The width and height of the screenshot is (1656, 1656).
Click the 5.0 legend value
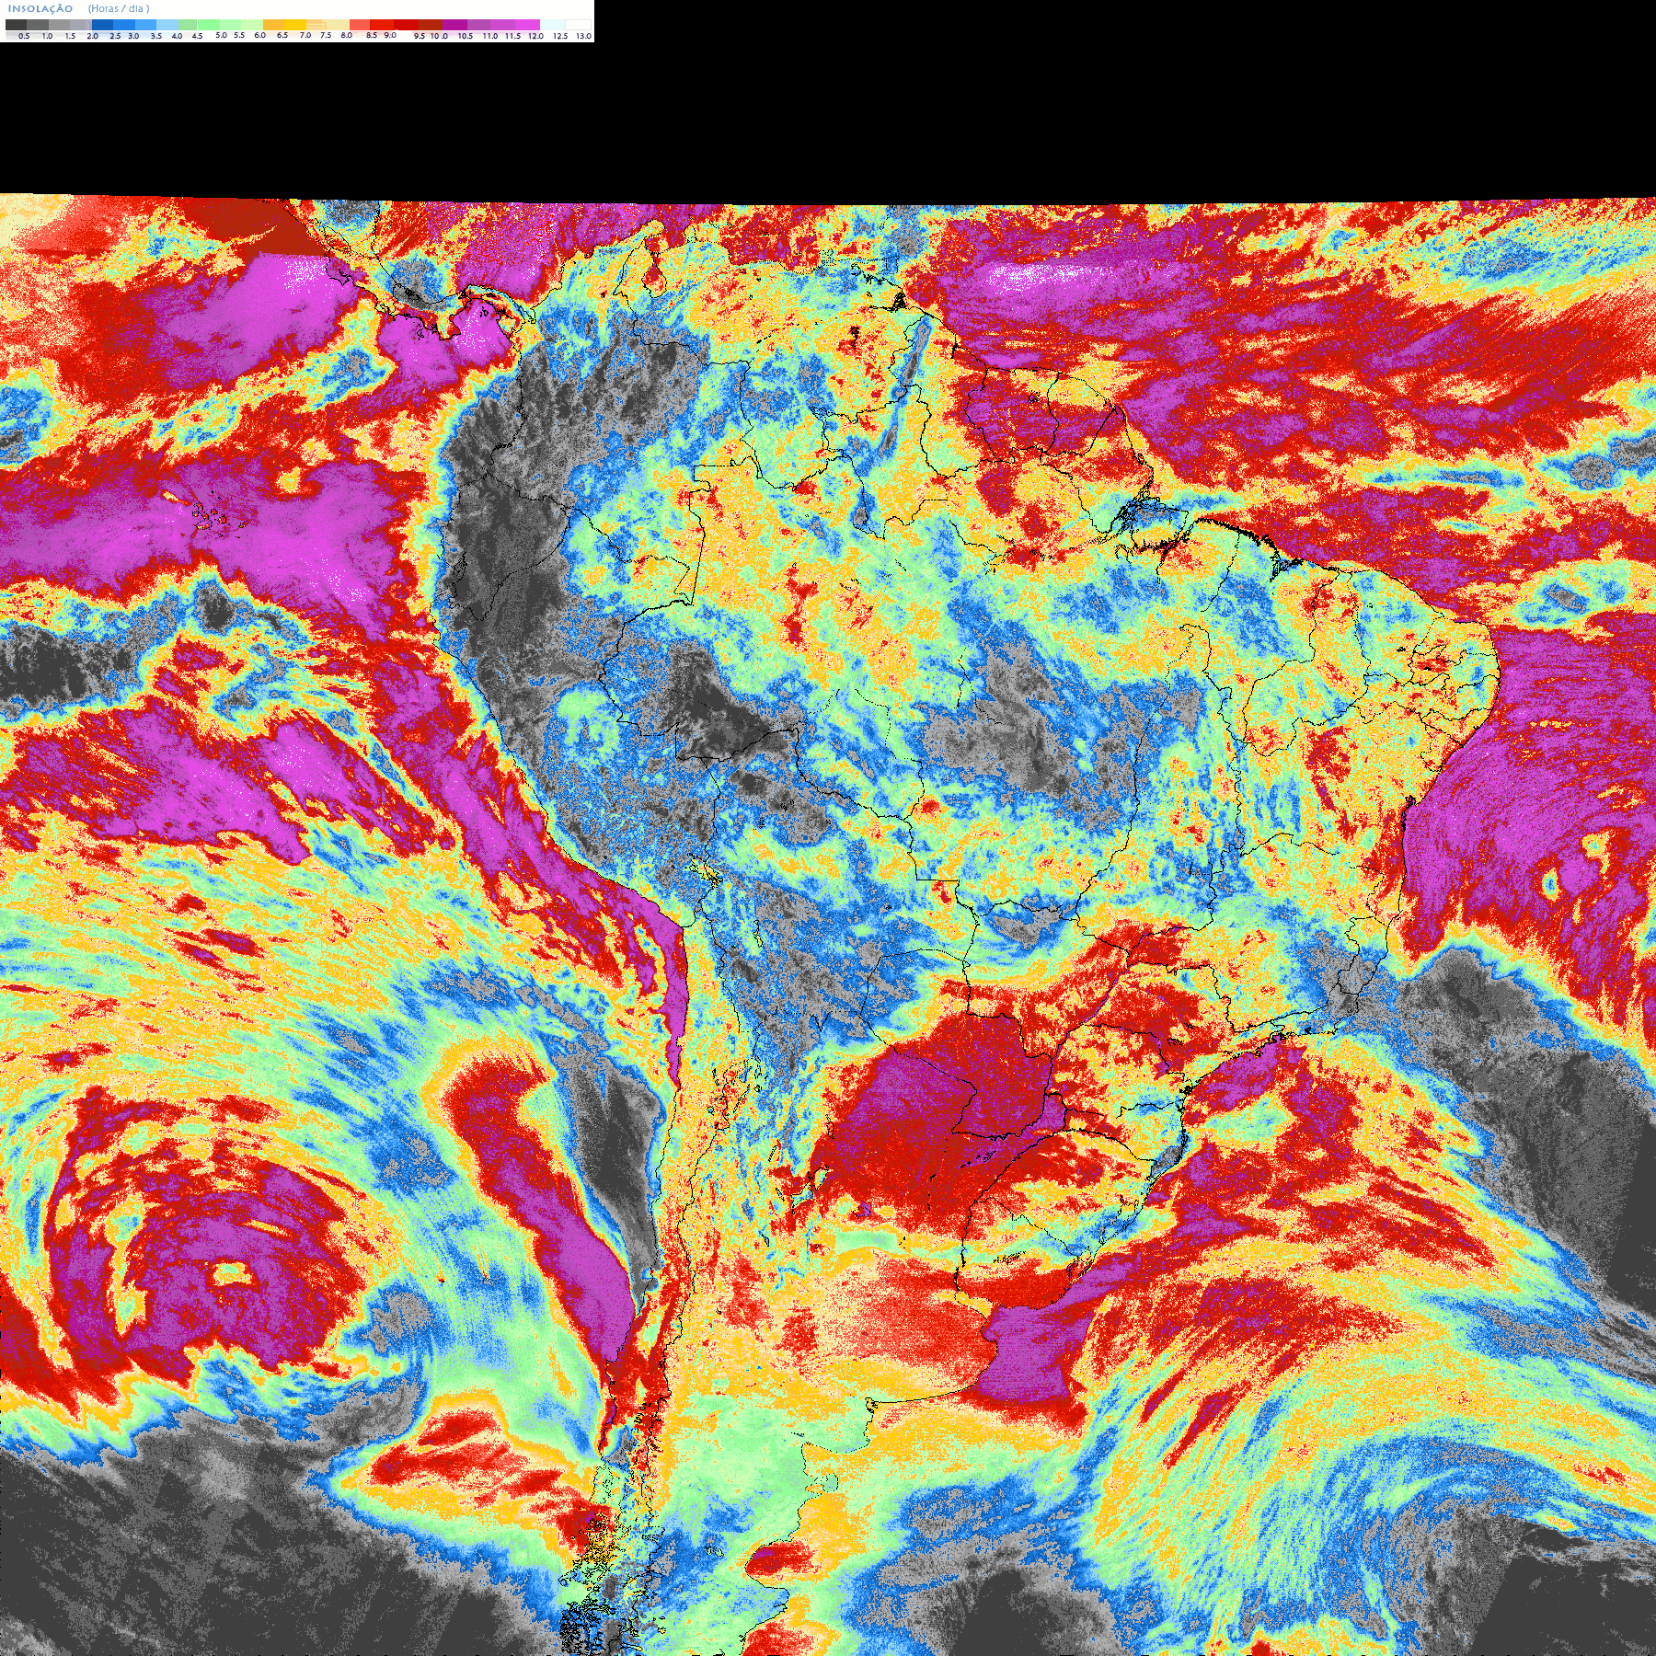pyautogui.click(x=221, y=35)
